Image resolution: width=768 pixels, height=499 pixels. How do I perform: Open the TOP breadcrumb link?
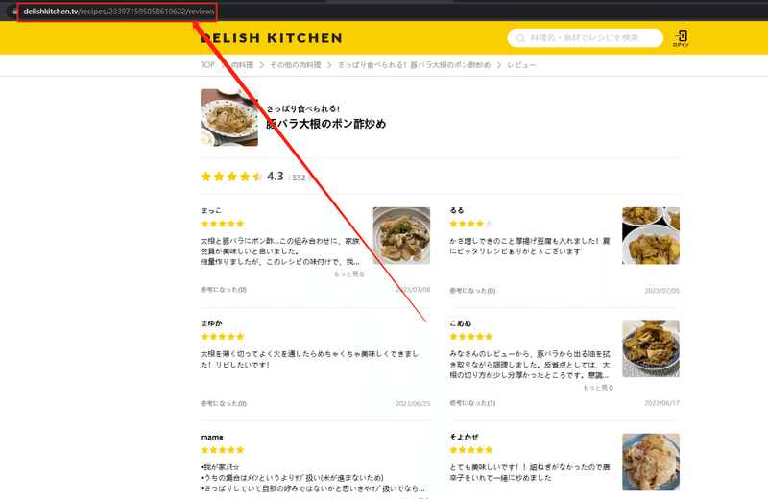[x=207, y=64]
